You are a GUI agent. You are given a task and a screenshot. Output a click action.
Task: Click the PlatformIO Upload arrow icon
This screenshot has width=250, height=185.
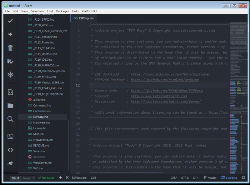[10, 34]
